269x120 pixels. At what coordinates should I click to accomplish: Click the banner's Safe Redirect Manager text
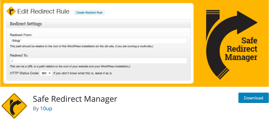[x=241, y=49]
